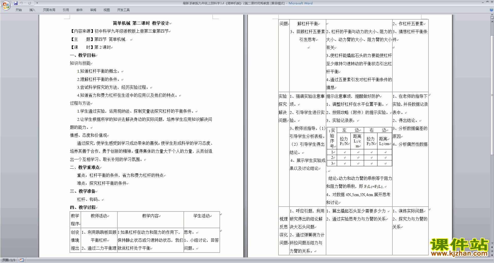Open the 邮件 ribbon tab
The image size is (494, 263).
(x=80, y=10)
